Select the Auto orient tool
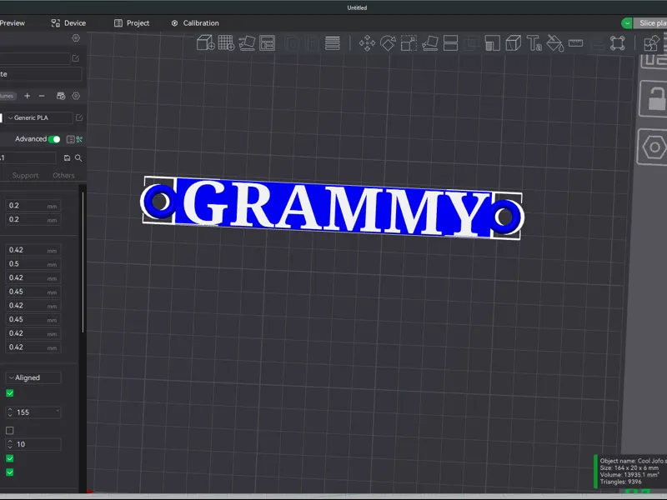The image size is (667, 500). 247,43
